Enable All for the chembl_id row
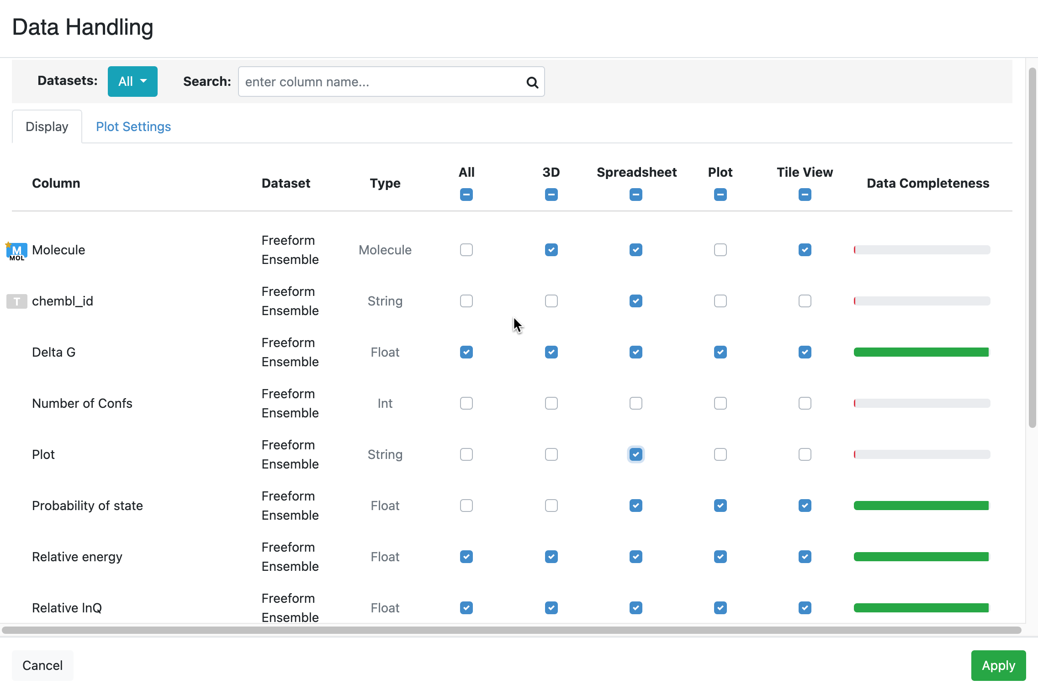The height and width of the screenshot is (685, 1038). tap(466, 301)
